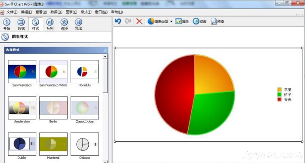Click the 苹果 legend label

(287, 90)
